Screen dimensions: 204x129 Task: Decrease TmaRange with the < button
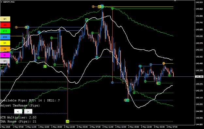(x=18, y=111)
